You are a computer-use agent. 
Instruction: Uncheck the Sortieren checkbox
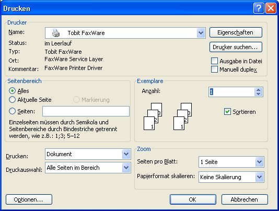pos(227,112)
